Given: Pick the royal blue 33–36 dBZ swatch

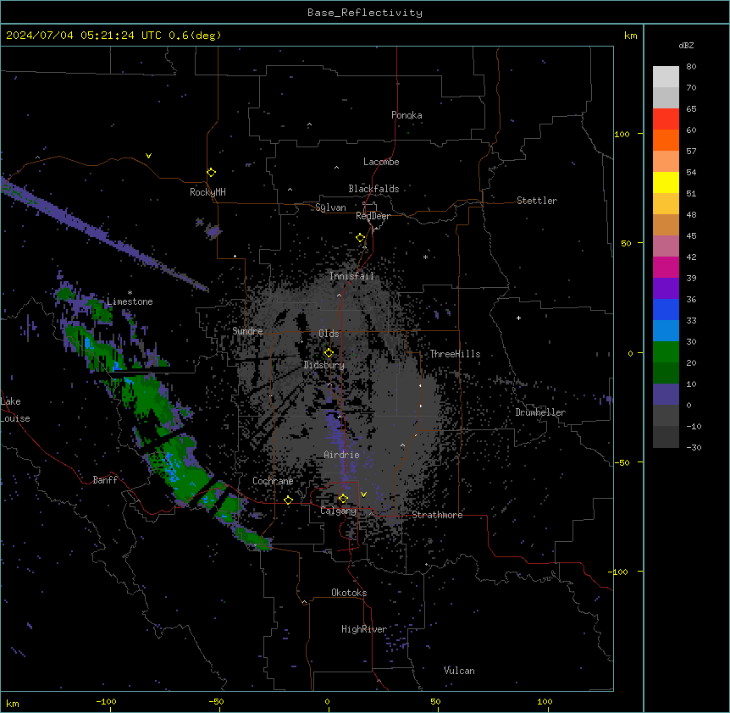Looking at the screenshot, I should click(666, 309).
